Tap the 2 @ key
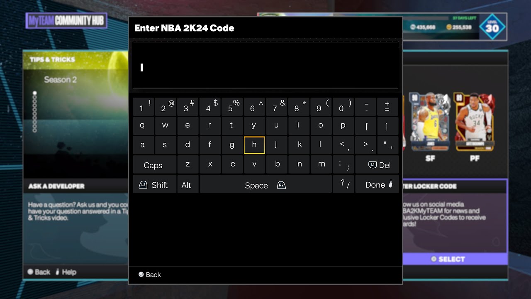The width and height of the screenshot is (531, 299). [x=165, y=107]
